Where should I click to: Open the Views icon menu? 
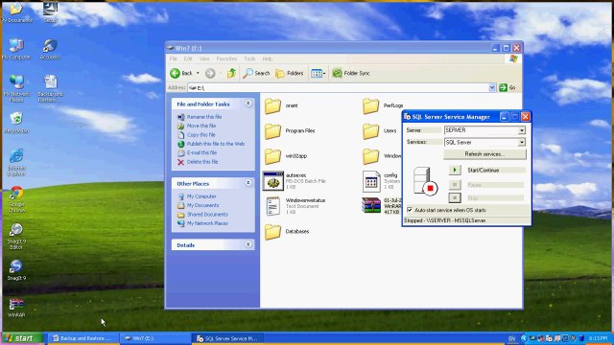click(x=318, y=73)
